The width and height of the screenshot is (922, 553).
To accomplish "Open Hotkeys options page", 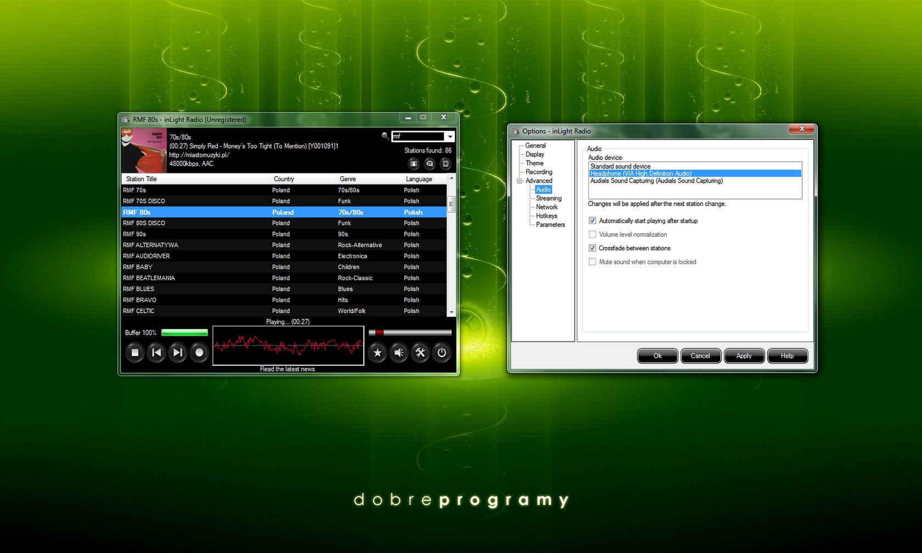I will point(547,216).
